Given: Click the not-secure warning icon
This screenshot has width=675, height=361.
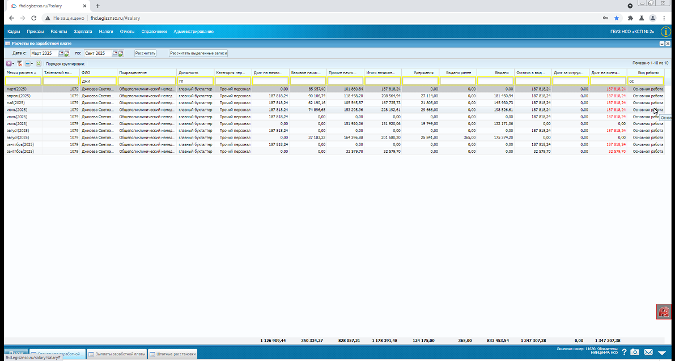Looking at the screenshot, I should click(48, 19).
